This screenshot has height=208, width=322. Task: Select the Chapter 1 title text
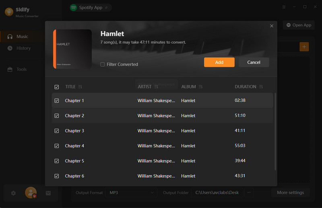[x=74, y=101]
